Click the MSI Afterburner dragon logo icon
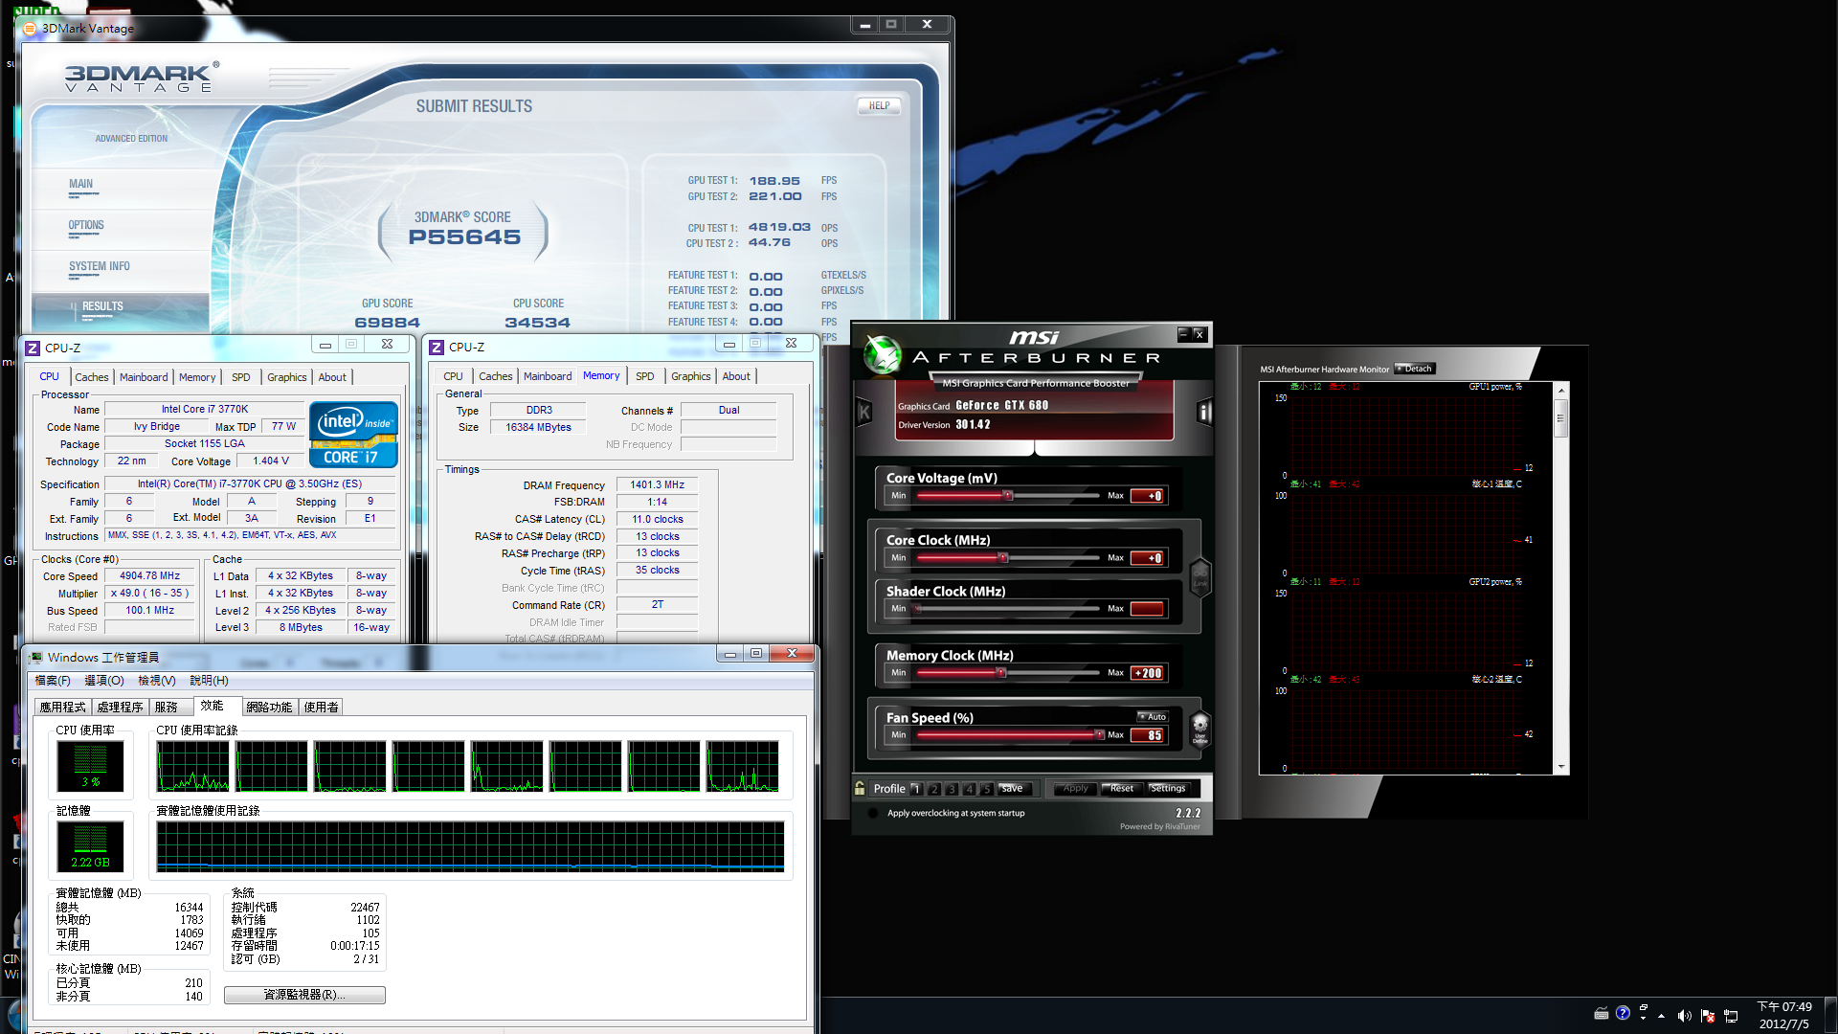The width and height of the screenshot is (1838, 1034). coord(882,354)
